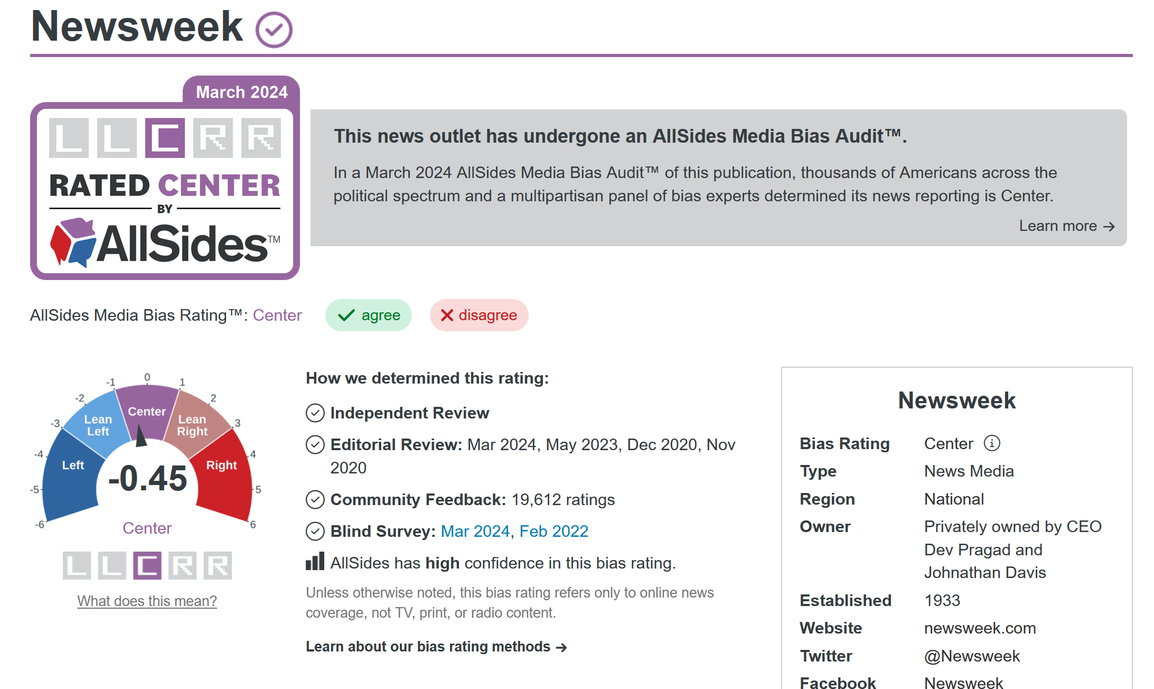This screenshot has width=1154, height=689.
Task: Click the March 2024 badge tab
Action: pyautogui.click(x=242, y=92)
